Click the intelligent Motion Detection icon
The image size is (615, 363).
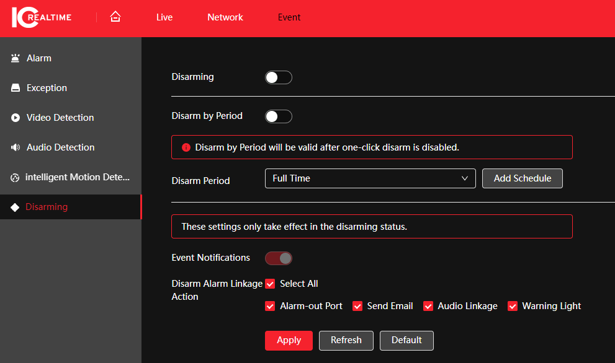15,177
